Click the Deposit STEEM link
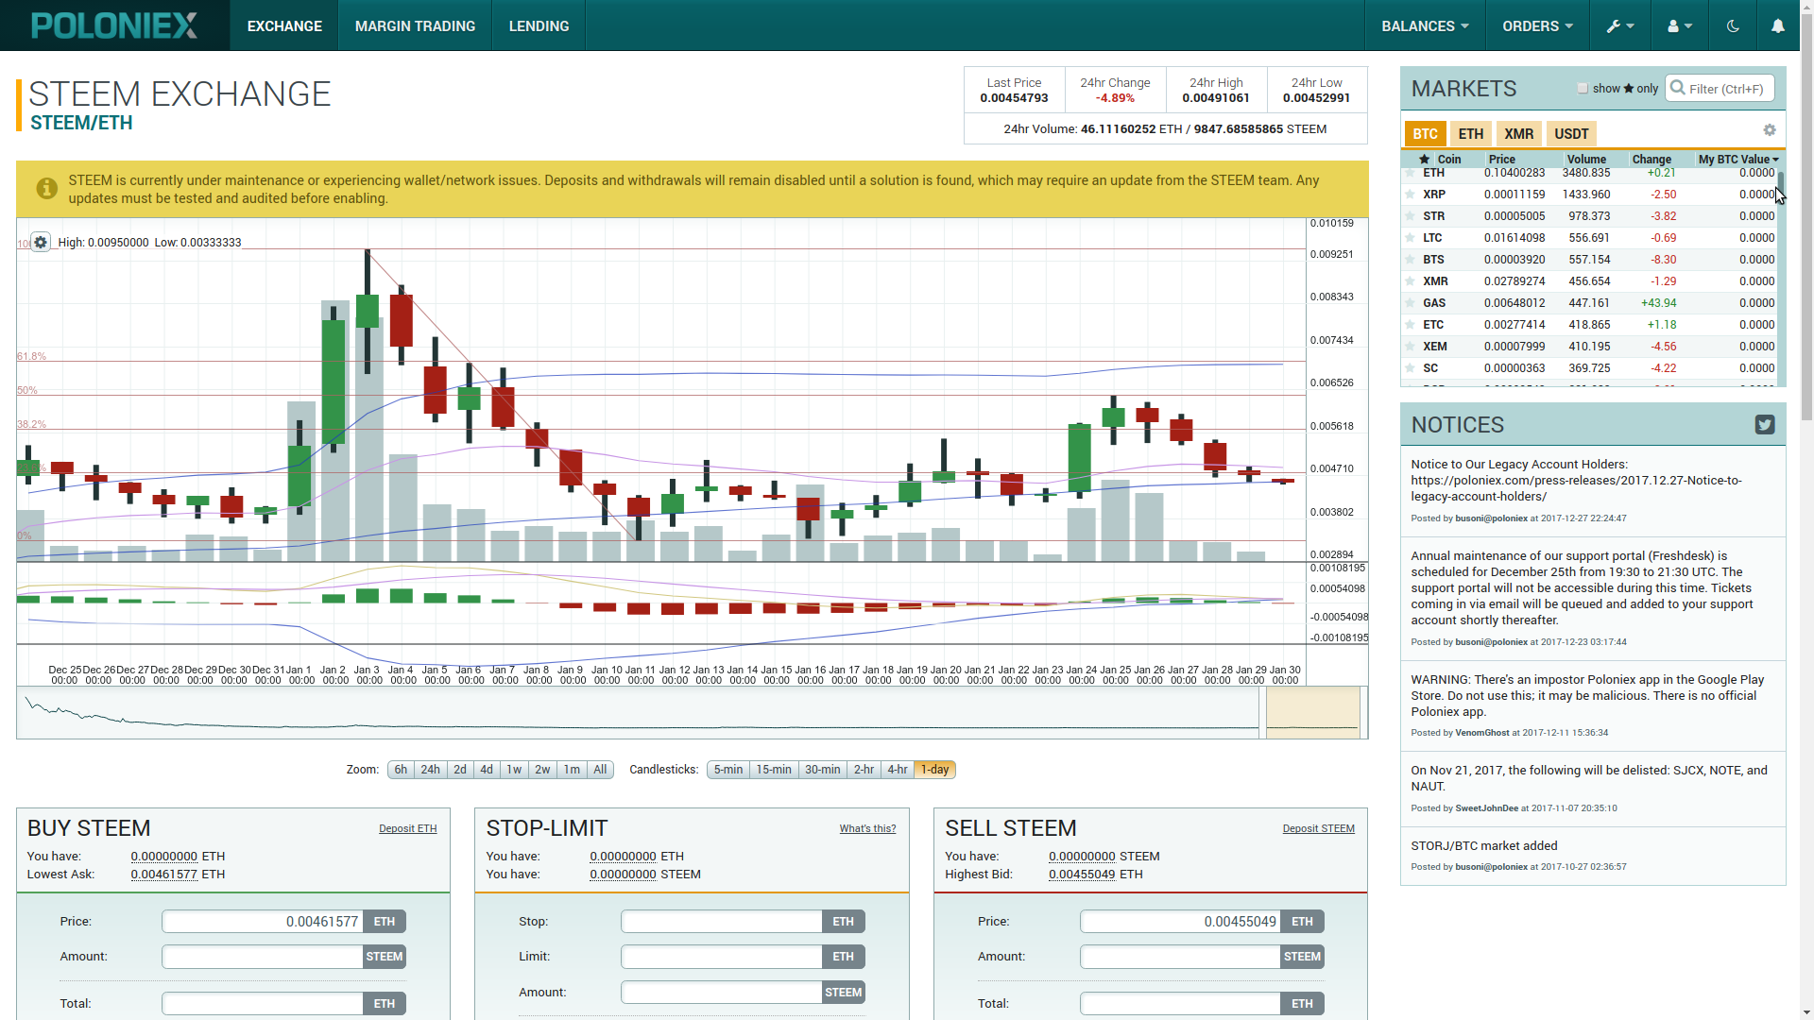Screen dimensions: 1814x1020 (x=1318, y=828)
